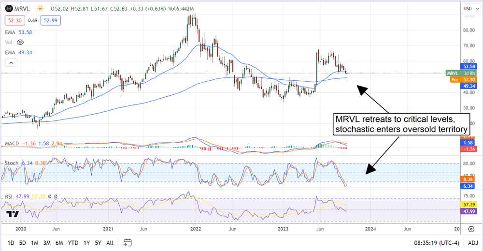The image size is (483, 251).
Task: Toggle the ADJ adjusted data button
Action: [473, 243]
